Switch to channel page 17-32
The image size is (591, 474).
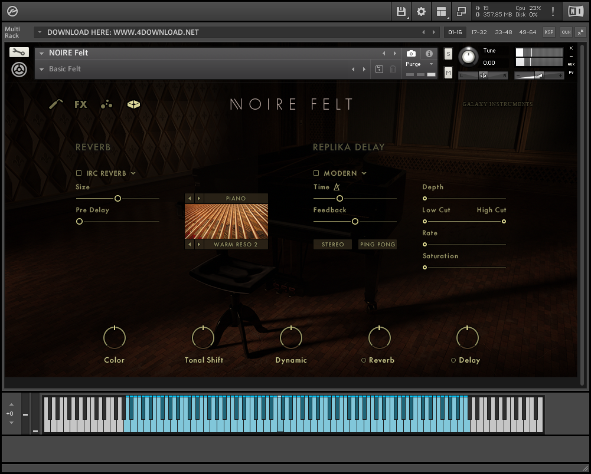click(x=479, y=32)
